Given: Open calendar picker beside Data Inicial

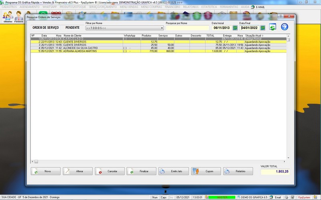Looking at the screenshot, I should pos(235,28).
